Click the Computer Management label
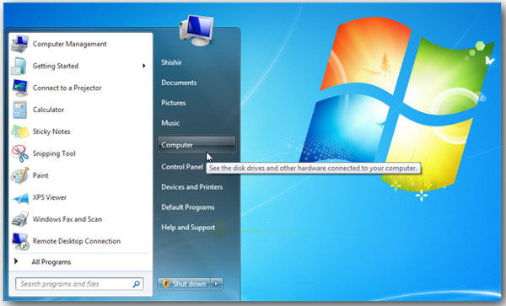Viewport: 506px width, 306px height. coord(70,44)
